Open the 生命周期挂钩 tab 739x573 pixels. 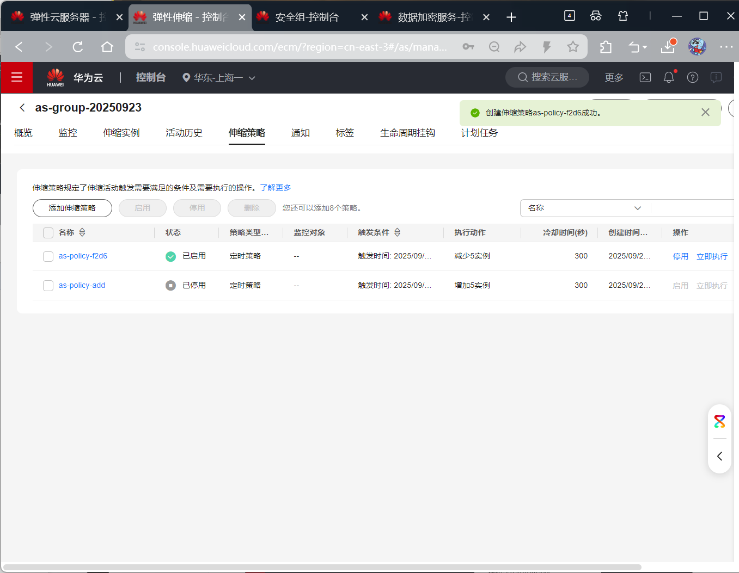407,133
